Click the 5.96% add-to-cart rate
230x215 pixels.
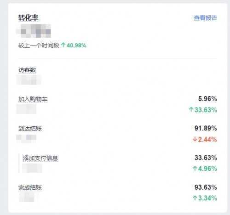point(207,99)
